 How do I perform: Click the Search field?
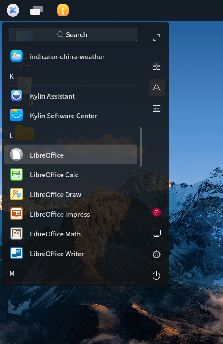(73, 34)
